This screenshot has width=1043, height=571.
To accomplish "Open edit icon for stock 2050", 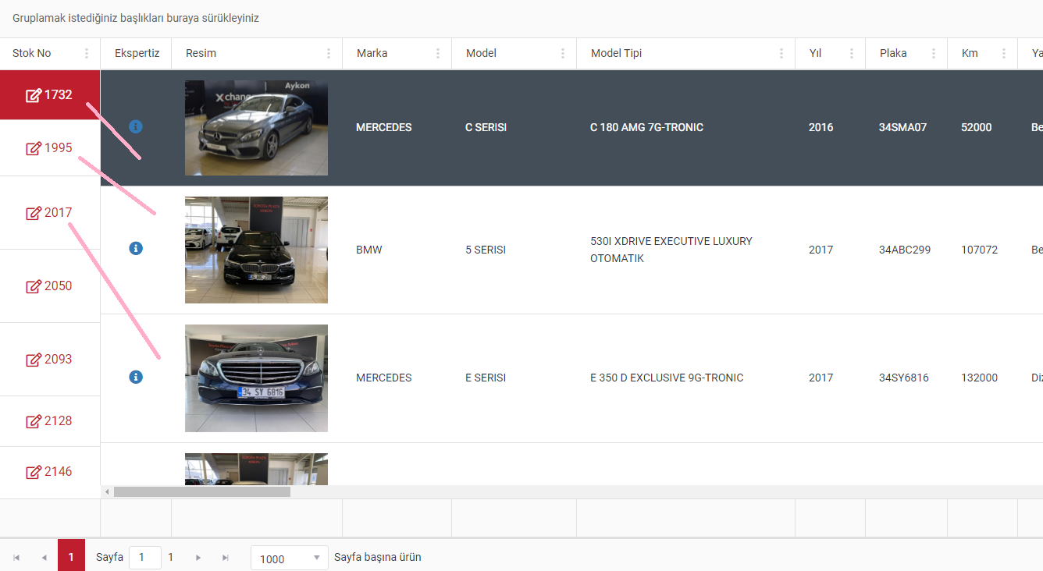I will point(34,286).
